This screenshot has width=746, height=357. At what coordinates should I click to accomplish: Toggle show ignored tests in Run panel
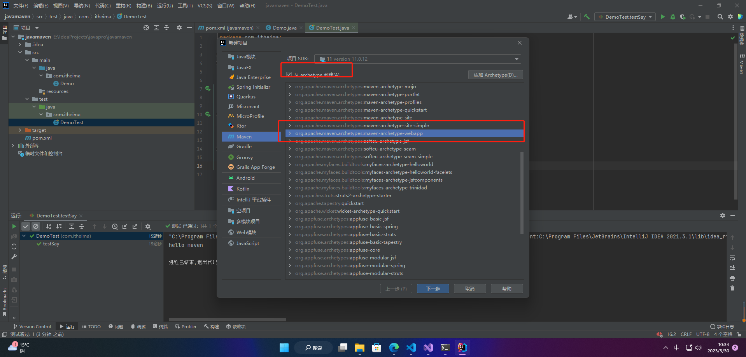coord(36,226)
